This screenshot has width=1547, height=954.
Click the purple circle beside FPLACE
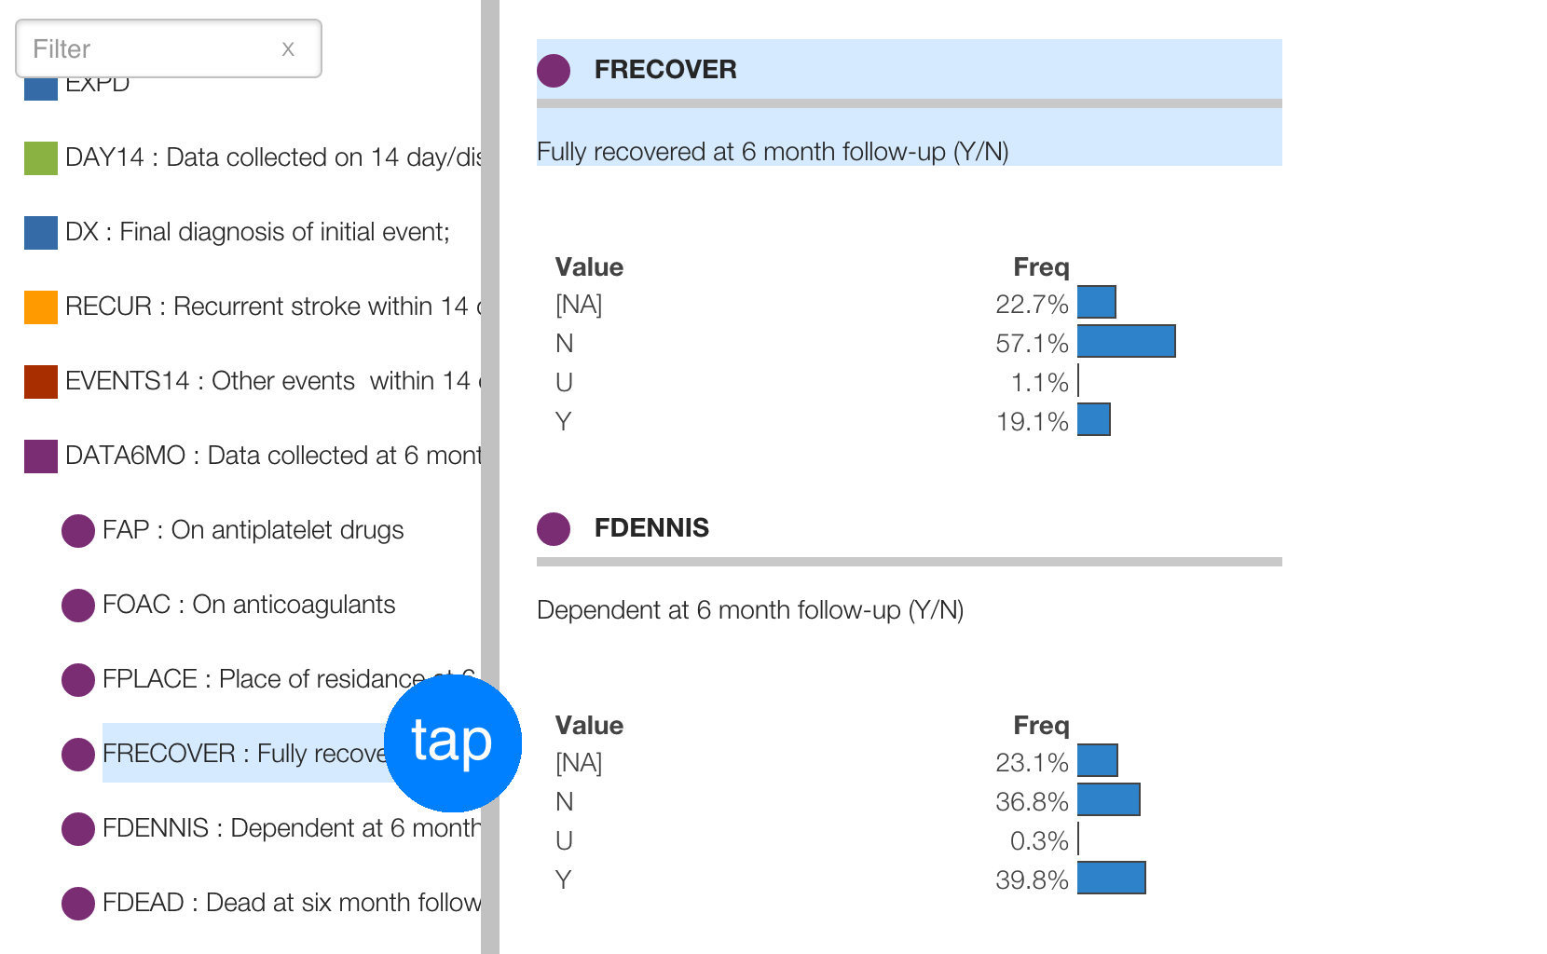(x=78, y=679)
